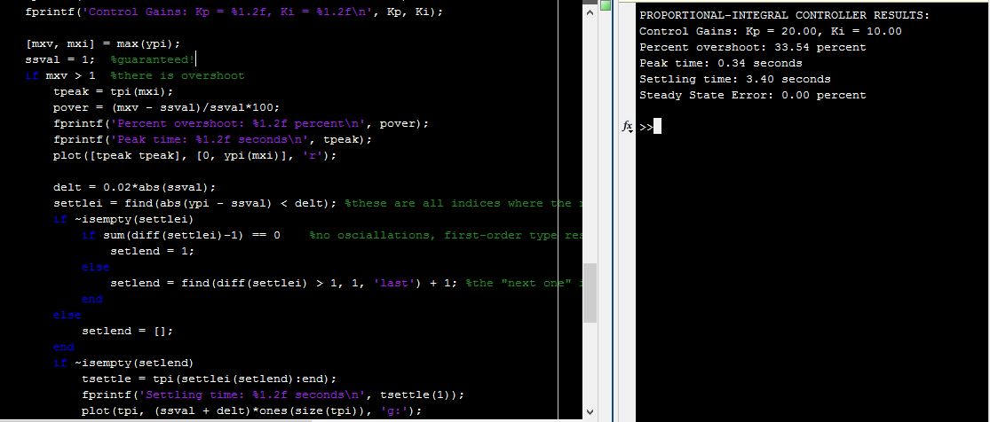This screenshot has height=422, width=990.
Task: Click the editor vertical scrollbar thumb
Action: click(x=590, y=293)
